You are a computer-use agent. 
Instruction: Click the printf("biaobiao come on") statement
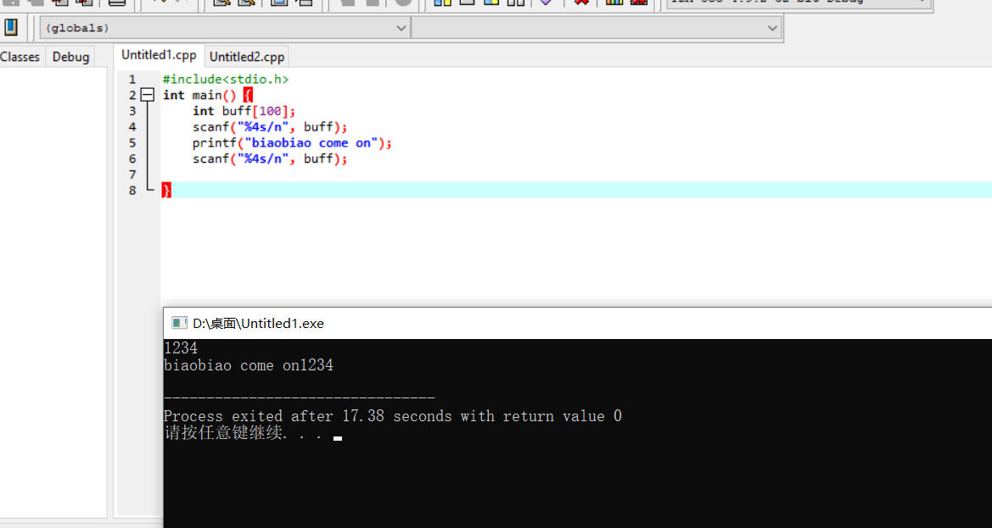292,142
